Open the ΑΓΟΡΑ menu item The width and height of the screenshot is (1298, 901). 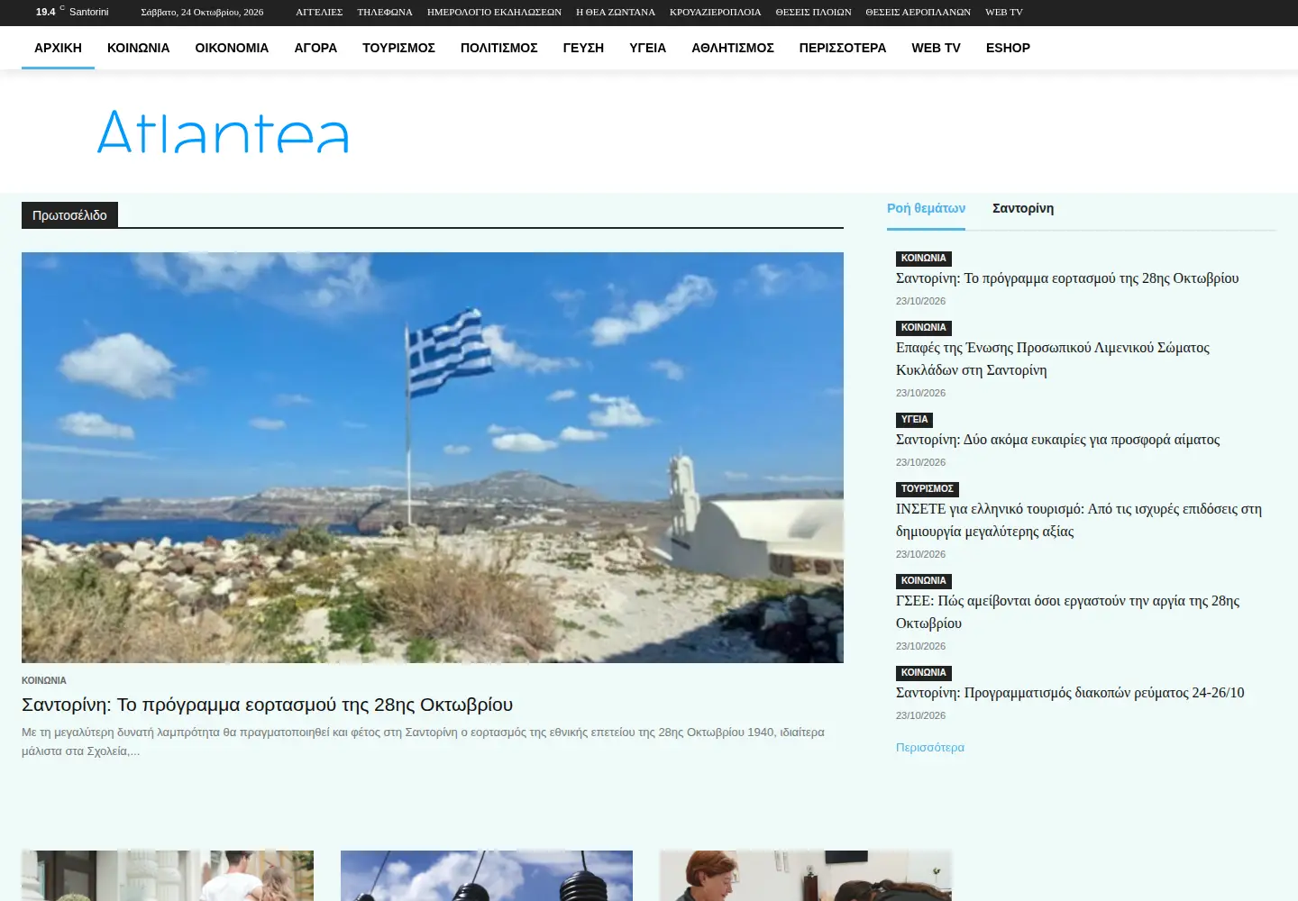(315, 48)
